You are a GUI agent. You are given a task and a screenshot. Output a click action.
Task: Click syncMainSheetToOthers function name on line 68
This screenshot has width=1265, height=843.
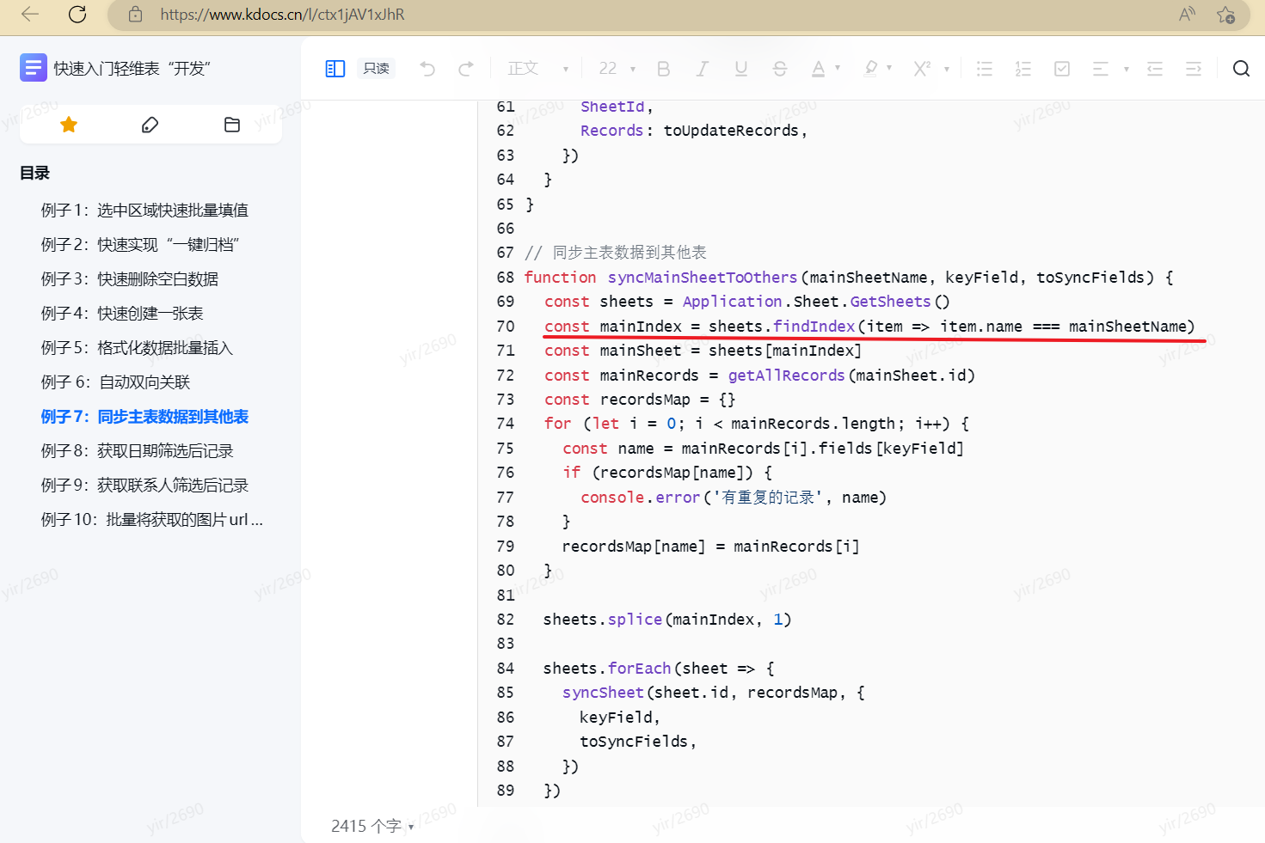703,278
